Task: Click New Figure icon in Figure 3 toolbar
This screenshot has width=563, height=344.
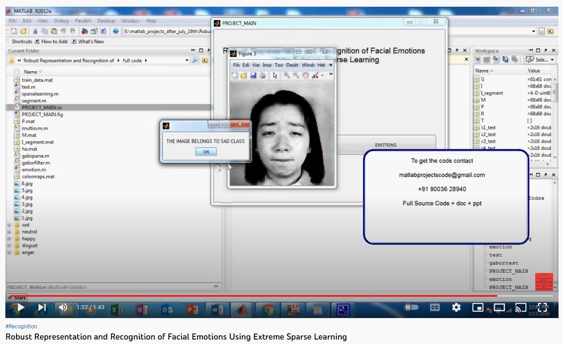Action: (235, 76)
